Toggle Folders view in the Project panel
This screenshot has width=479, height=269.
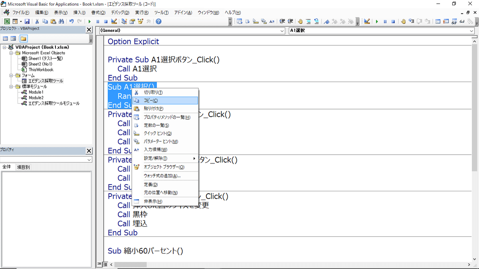coord(24,39)
